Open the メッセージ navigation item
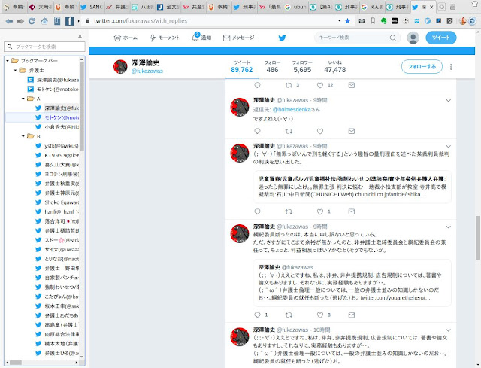 239,38
